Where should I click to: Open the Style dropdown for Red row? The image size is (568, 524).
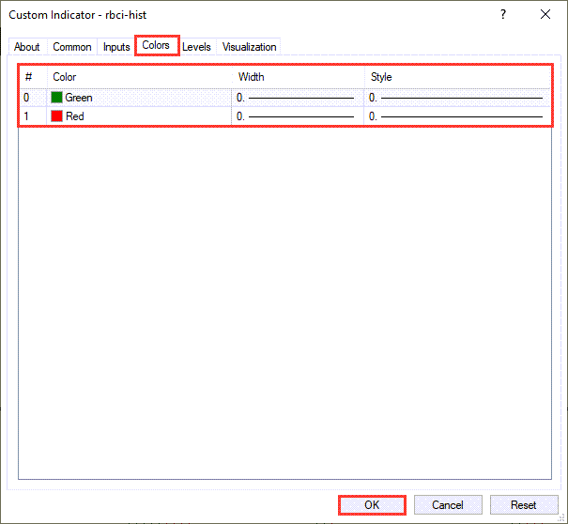(x=456, y=116)
